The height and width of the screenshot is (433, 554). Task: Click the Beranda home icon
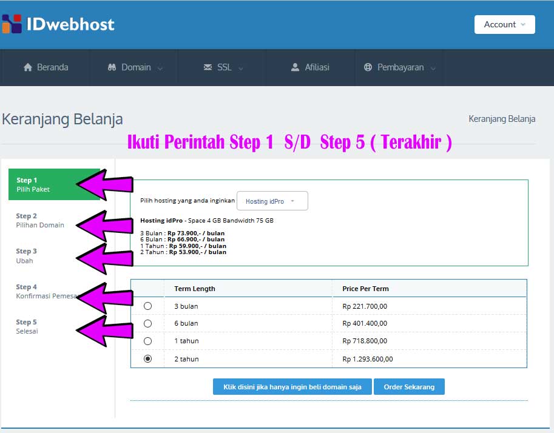[28, 67]
